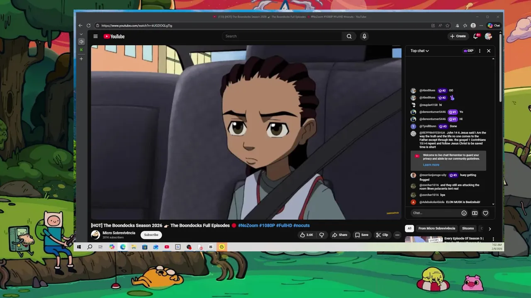The width and height of the screenshot is (531, 298).
Task: Open a new tab with plus icon
Action: click(81, 59)
